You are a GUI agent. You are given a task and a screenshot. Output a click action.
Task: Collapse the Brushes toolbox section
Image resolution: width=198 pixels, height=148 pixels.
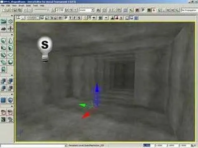click(12, 35)
